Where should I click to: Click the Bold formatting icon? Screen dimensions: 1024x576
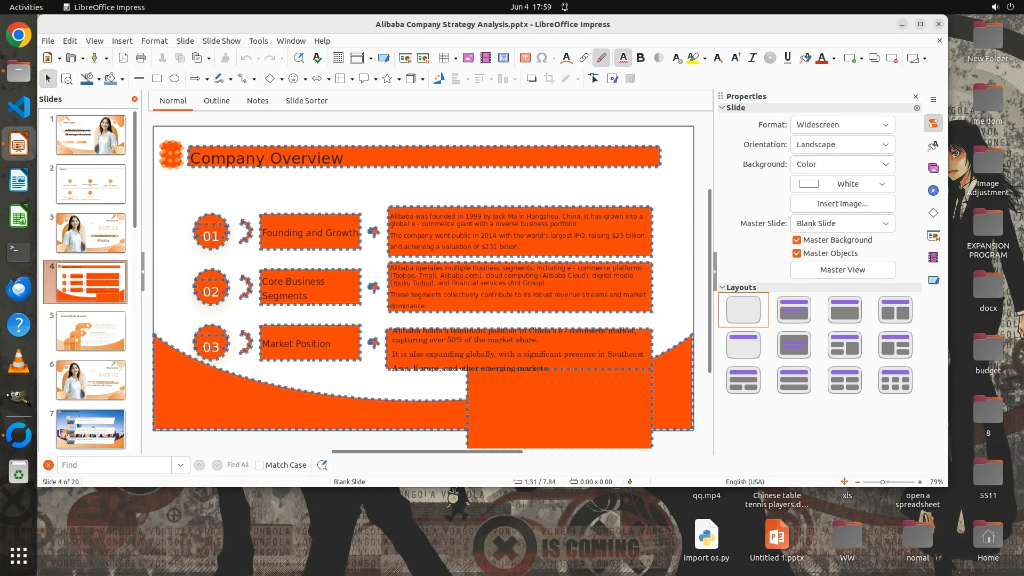point(641,58)
